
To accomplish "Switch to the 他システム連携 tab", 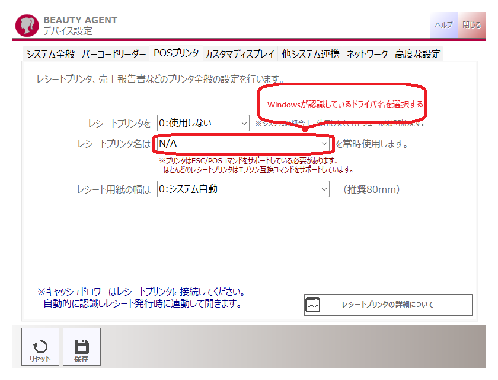I will (311, 53).
